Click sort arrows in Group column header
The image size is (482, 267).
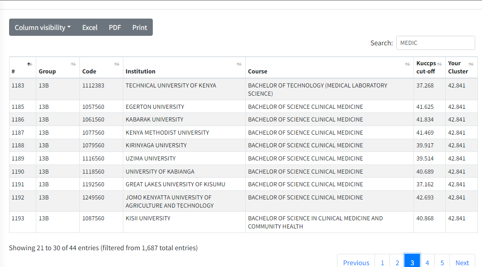pyautogui.click(x=73, y=64)
